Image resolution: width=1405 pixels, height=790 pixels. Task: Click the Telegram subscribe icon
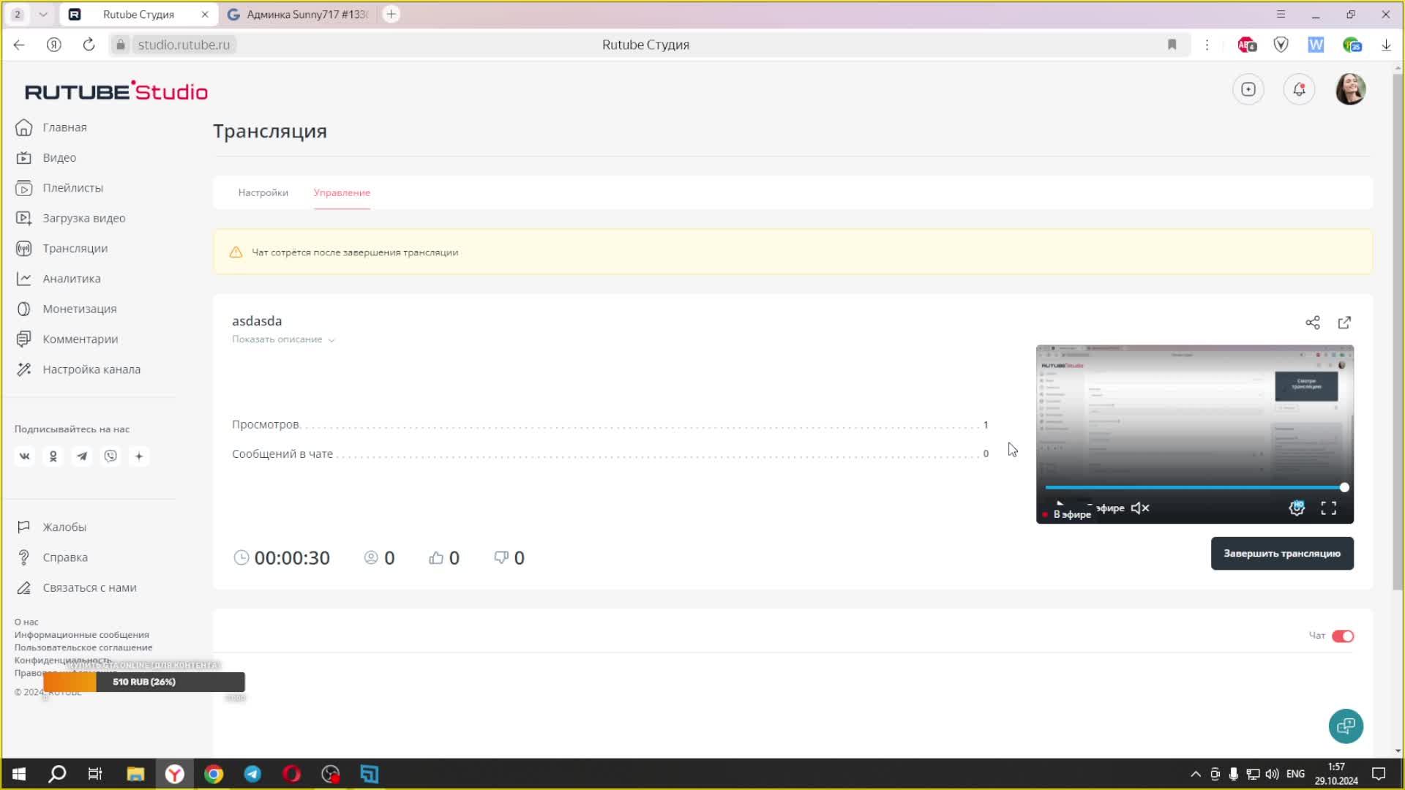click(x=82, y=456)
